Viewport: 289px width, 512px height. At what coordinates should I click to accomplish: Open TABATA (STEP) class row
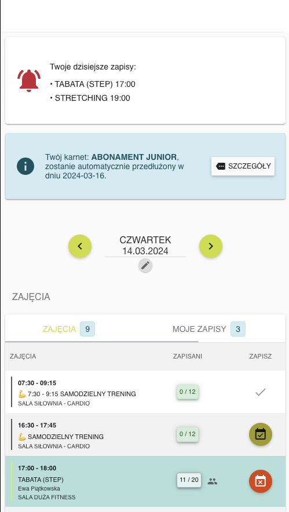click(x=145, y=481)
